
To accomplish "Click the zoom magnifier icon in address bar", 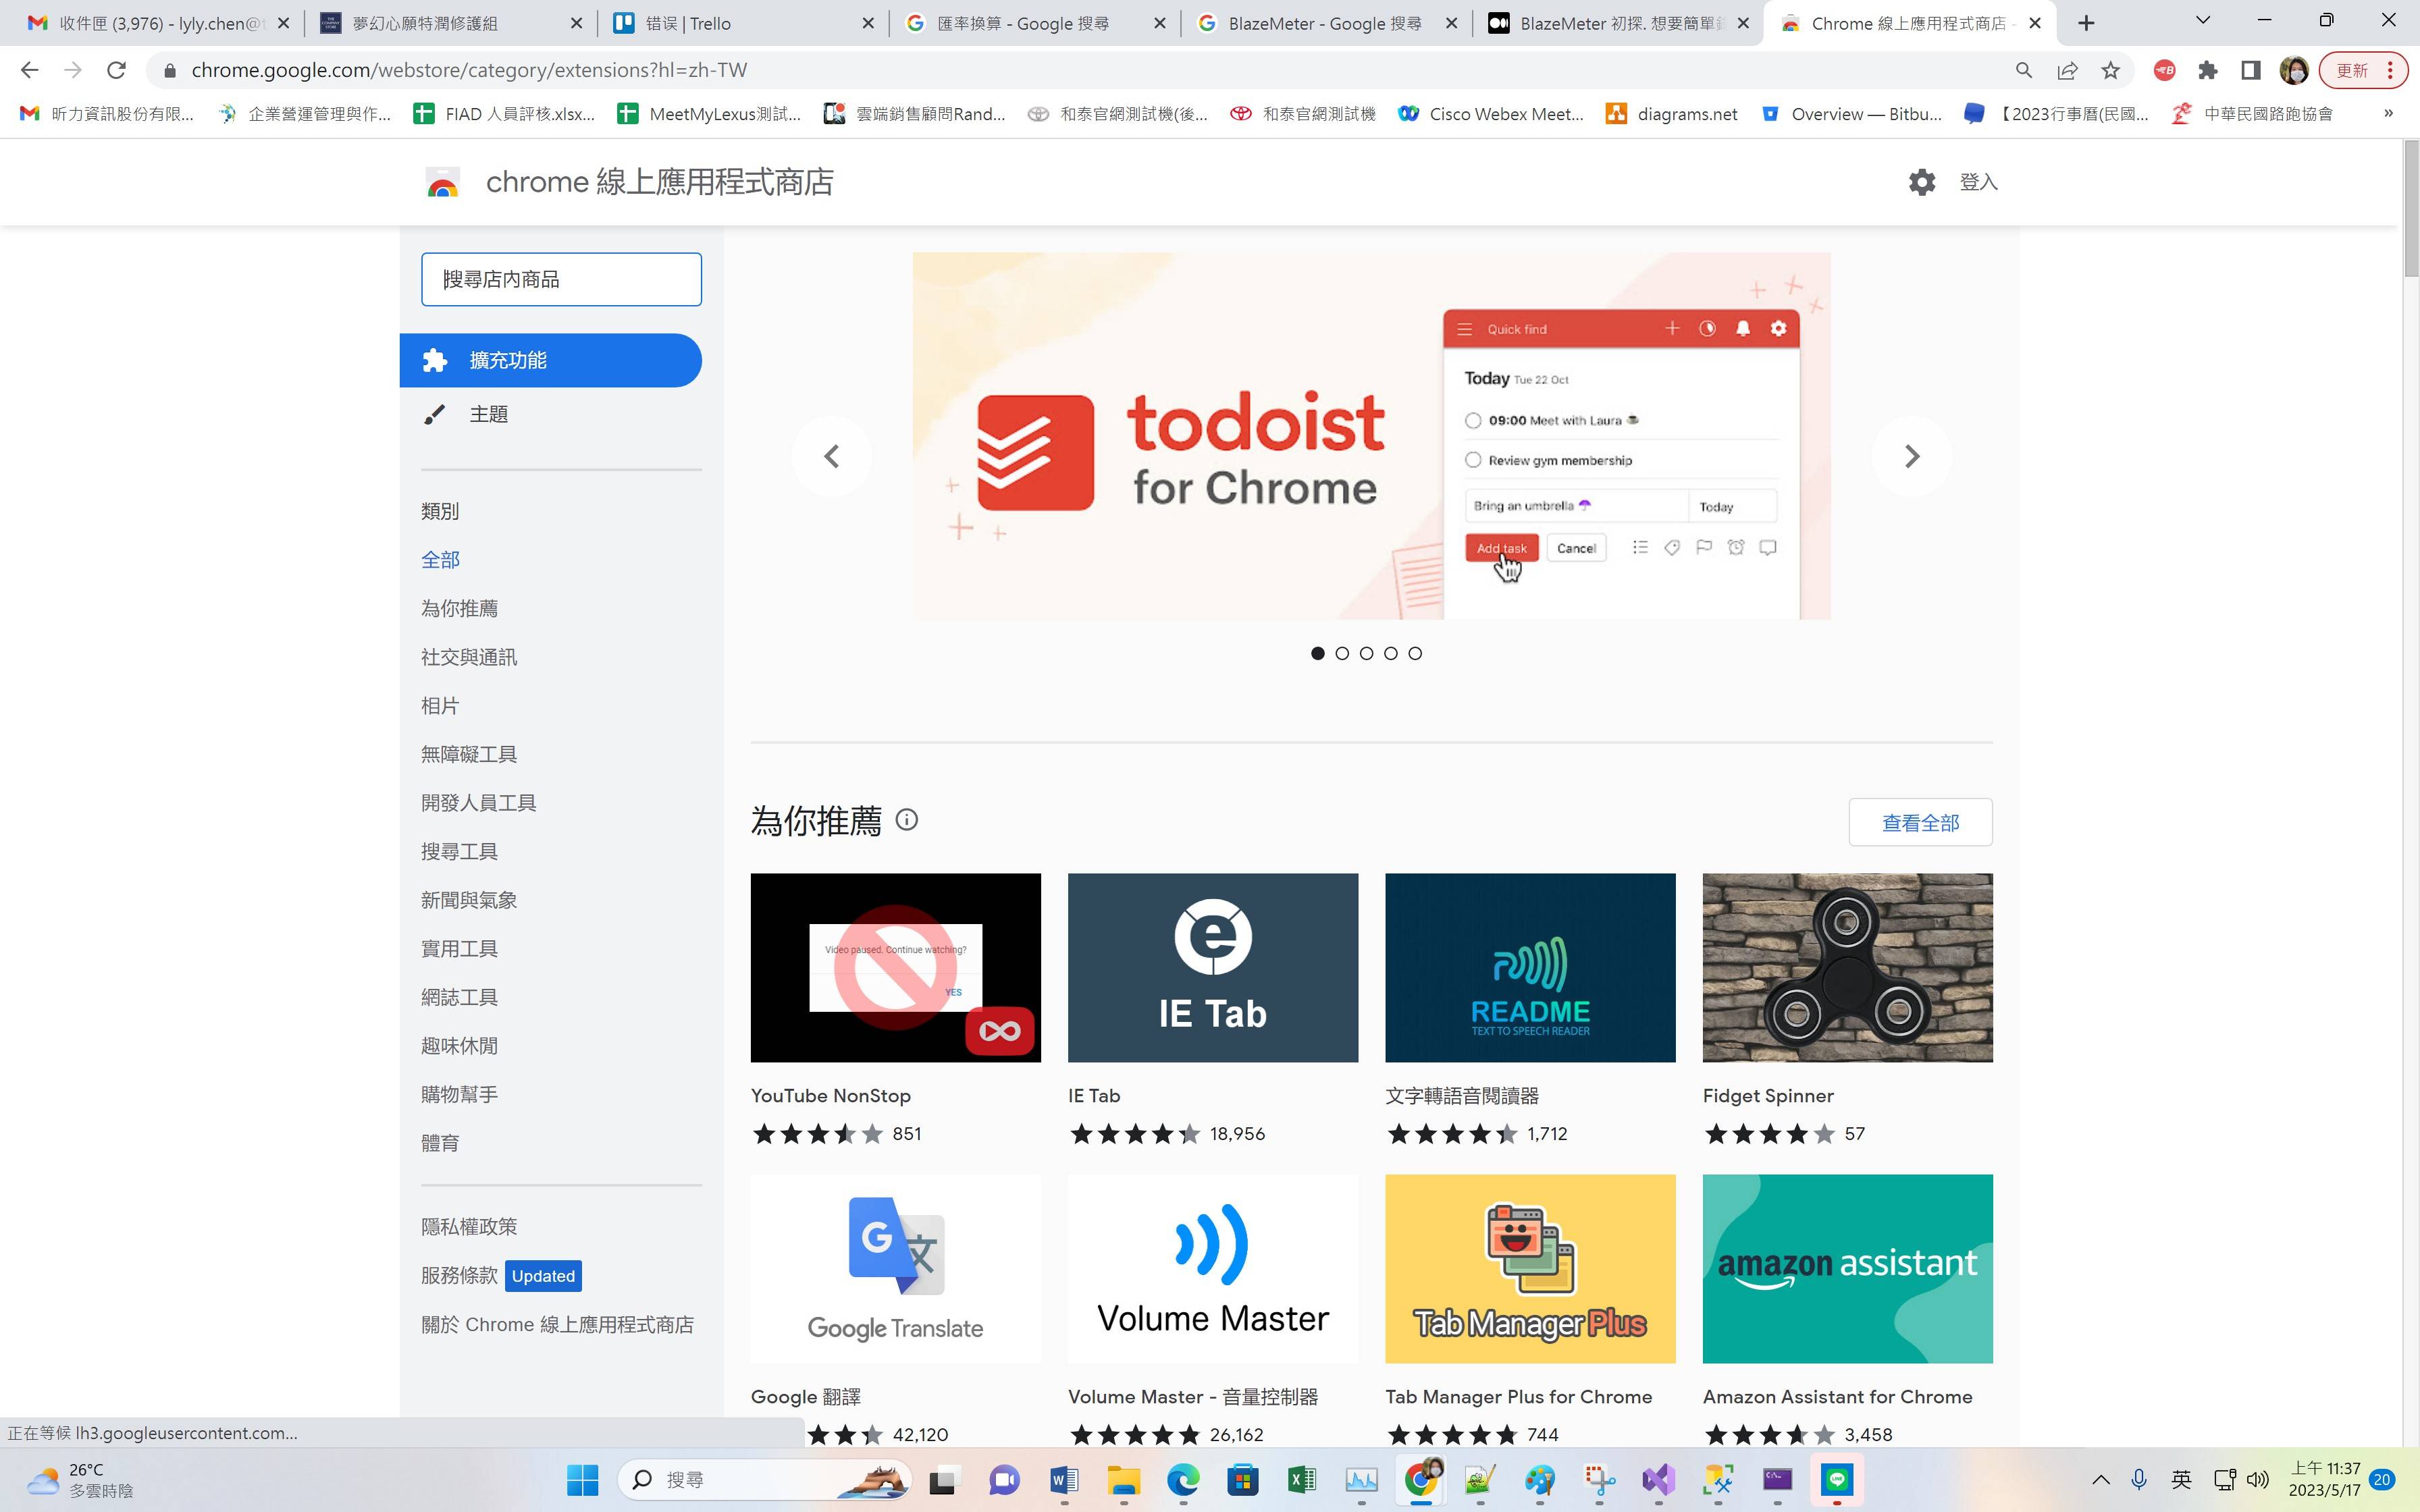I will point(2023,70).
